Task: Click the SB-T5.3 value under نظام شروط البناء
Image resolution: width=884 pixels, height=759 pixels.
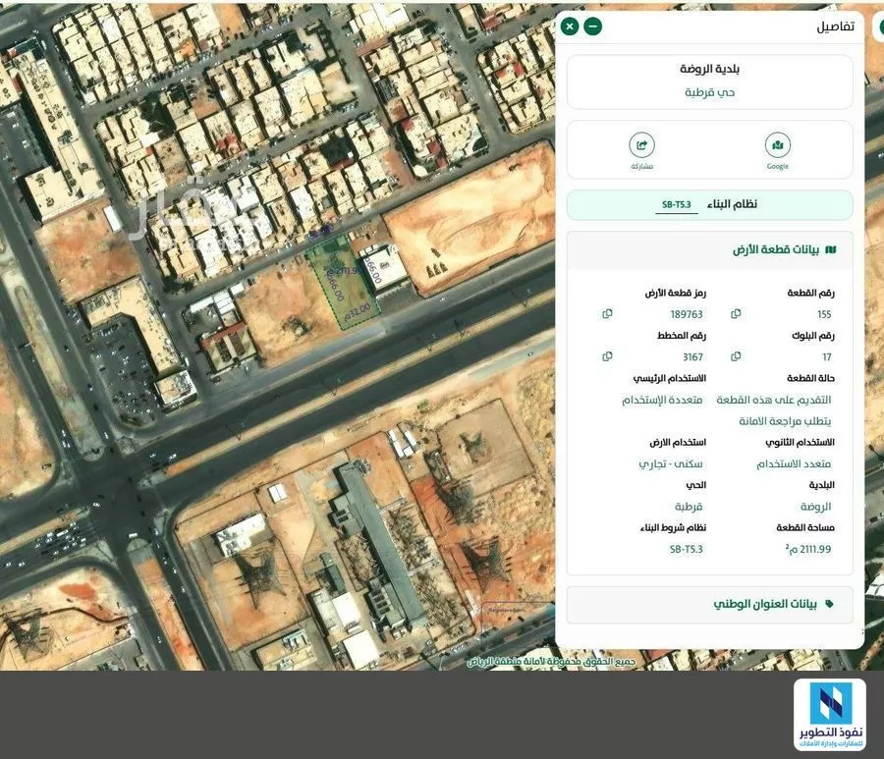Action: tap(686, 549)
